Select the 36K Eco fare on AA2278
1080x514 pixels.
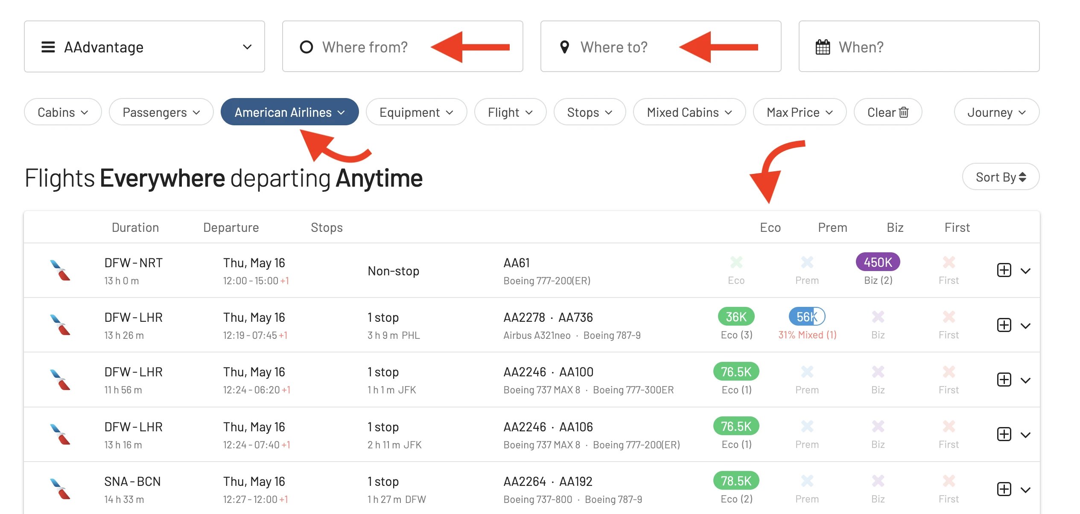pos(736,316)
